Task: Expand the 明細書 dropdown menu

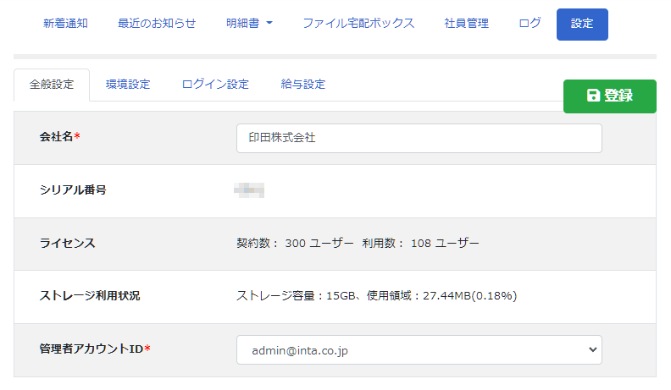Action: click(x=250, y=24)
